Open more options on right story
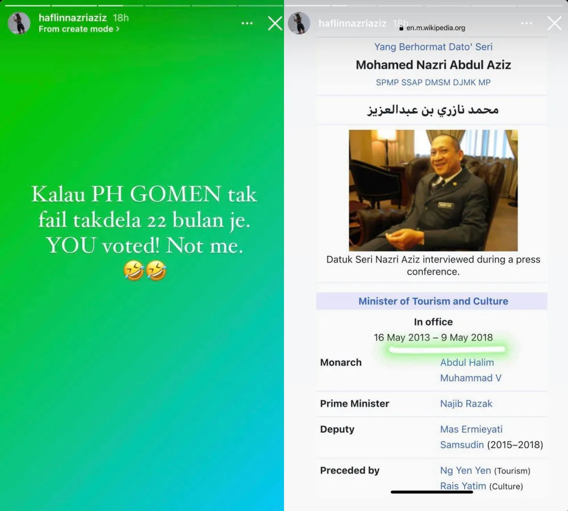 point(527,23)
